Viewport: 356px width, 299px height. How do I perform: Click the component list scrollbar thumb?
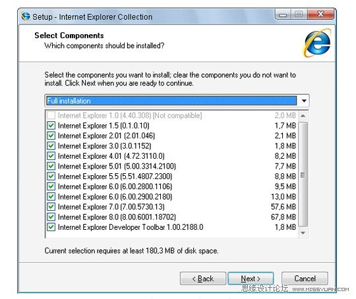(x=303, y=175)
